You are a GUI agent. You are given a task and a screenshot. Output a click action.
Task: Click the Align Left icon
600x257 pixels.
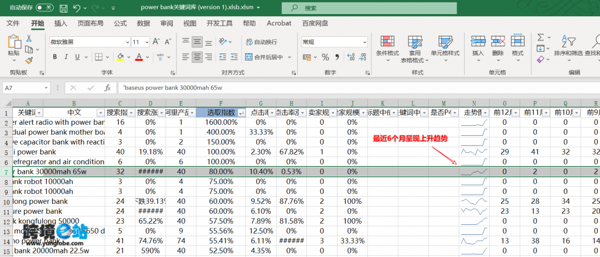coord(186,57)
